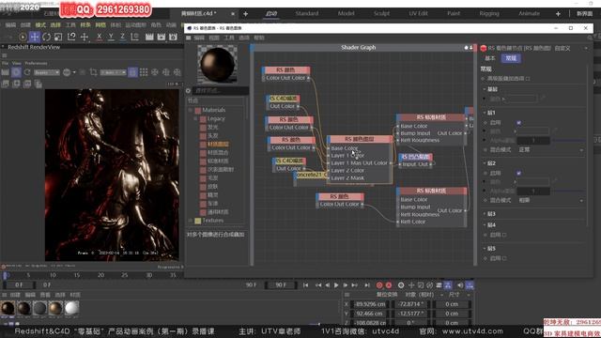601x338 pixels.
Task: Open Layer 2 blend mode dropdown
Action: point(551,200)
